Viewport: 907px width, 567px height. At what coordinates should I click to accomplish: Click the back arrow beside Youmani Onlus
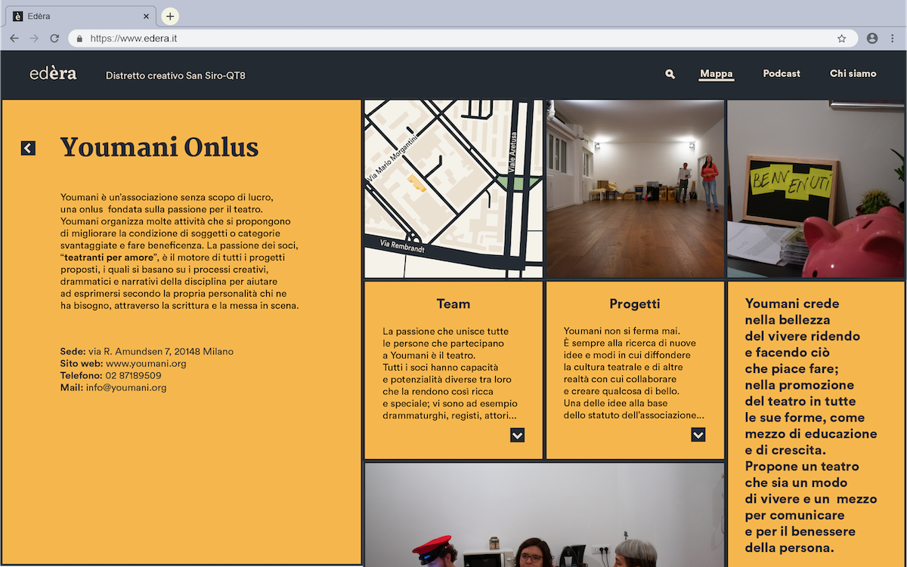pyautogui.click(x=28, y=148)
